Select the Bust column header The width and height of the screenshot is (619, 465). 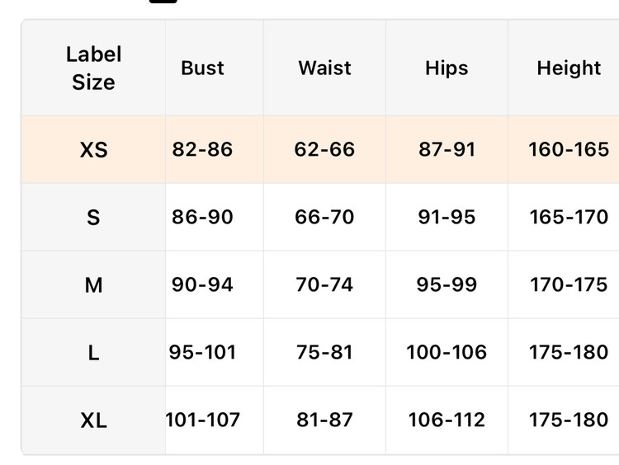pyautogui.click(x=202, y=68)
